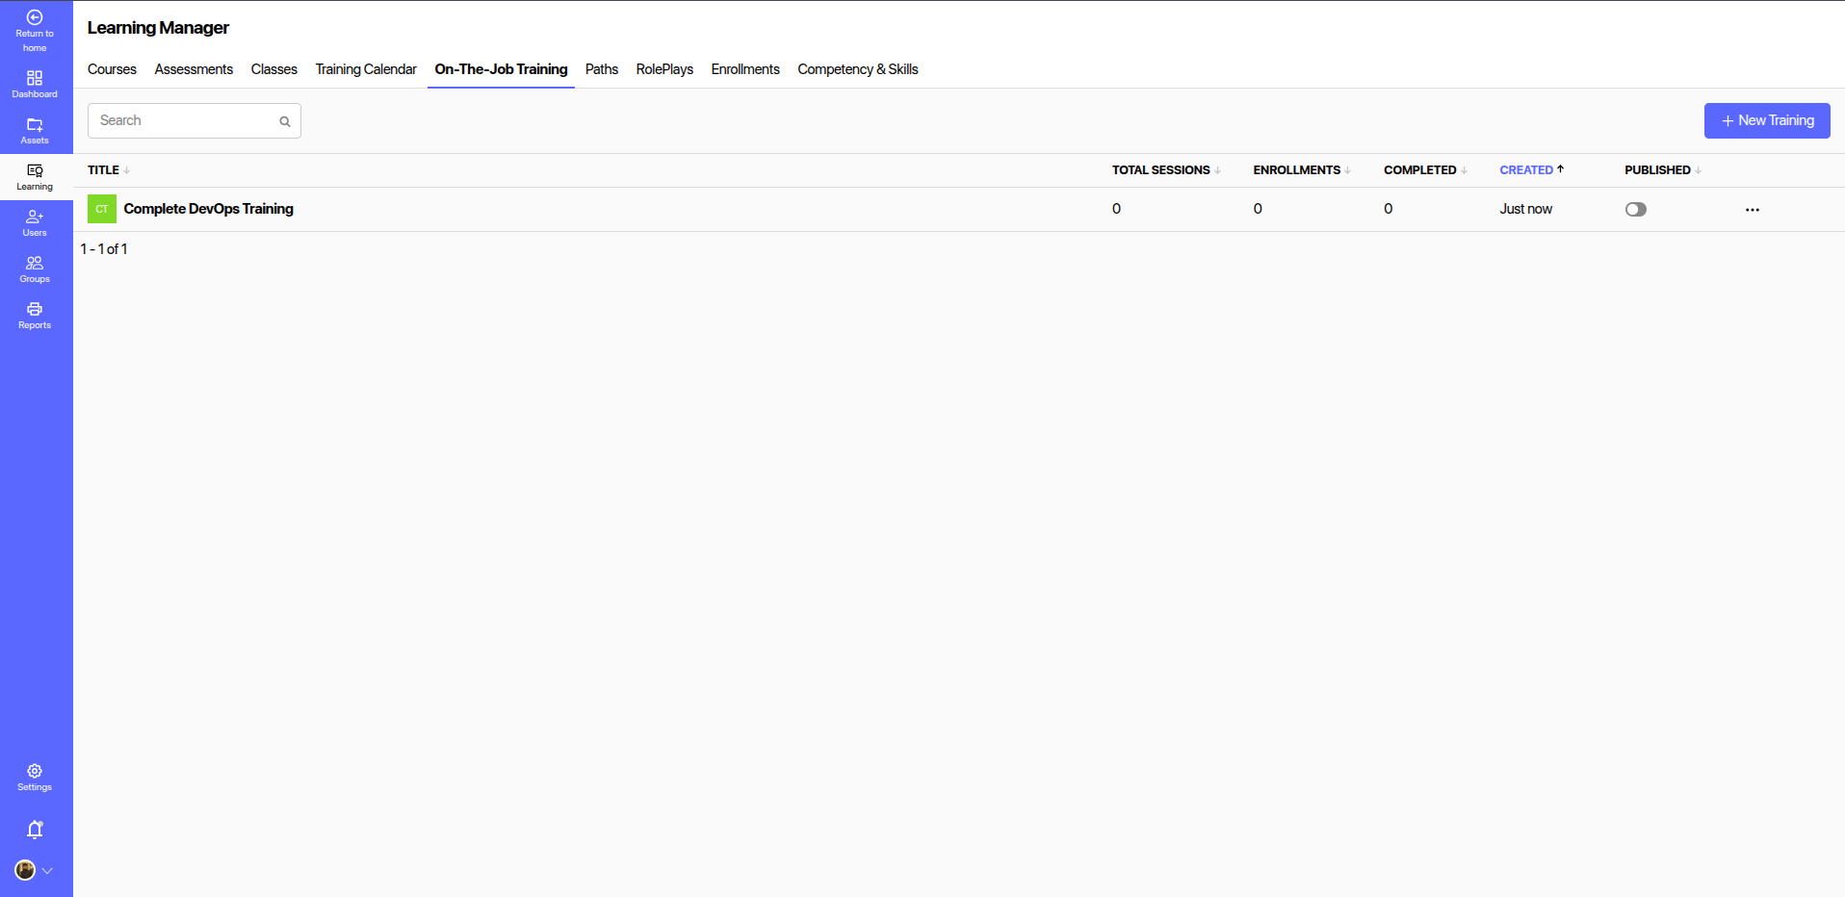Click the search magnifier icon
Viewport: 1845px width, 897px height.
pos(285,121)
